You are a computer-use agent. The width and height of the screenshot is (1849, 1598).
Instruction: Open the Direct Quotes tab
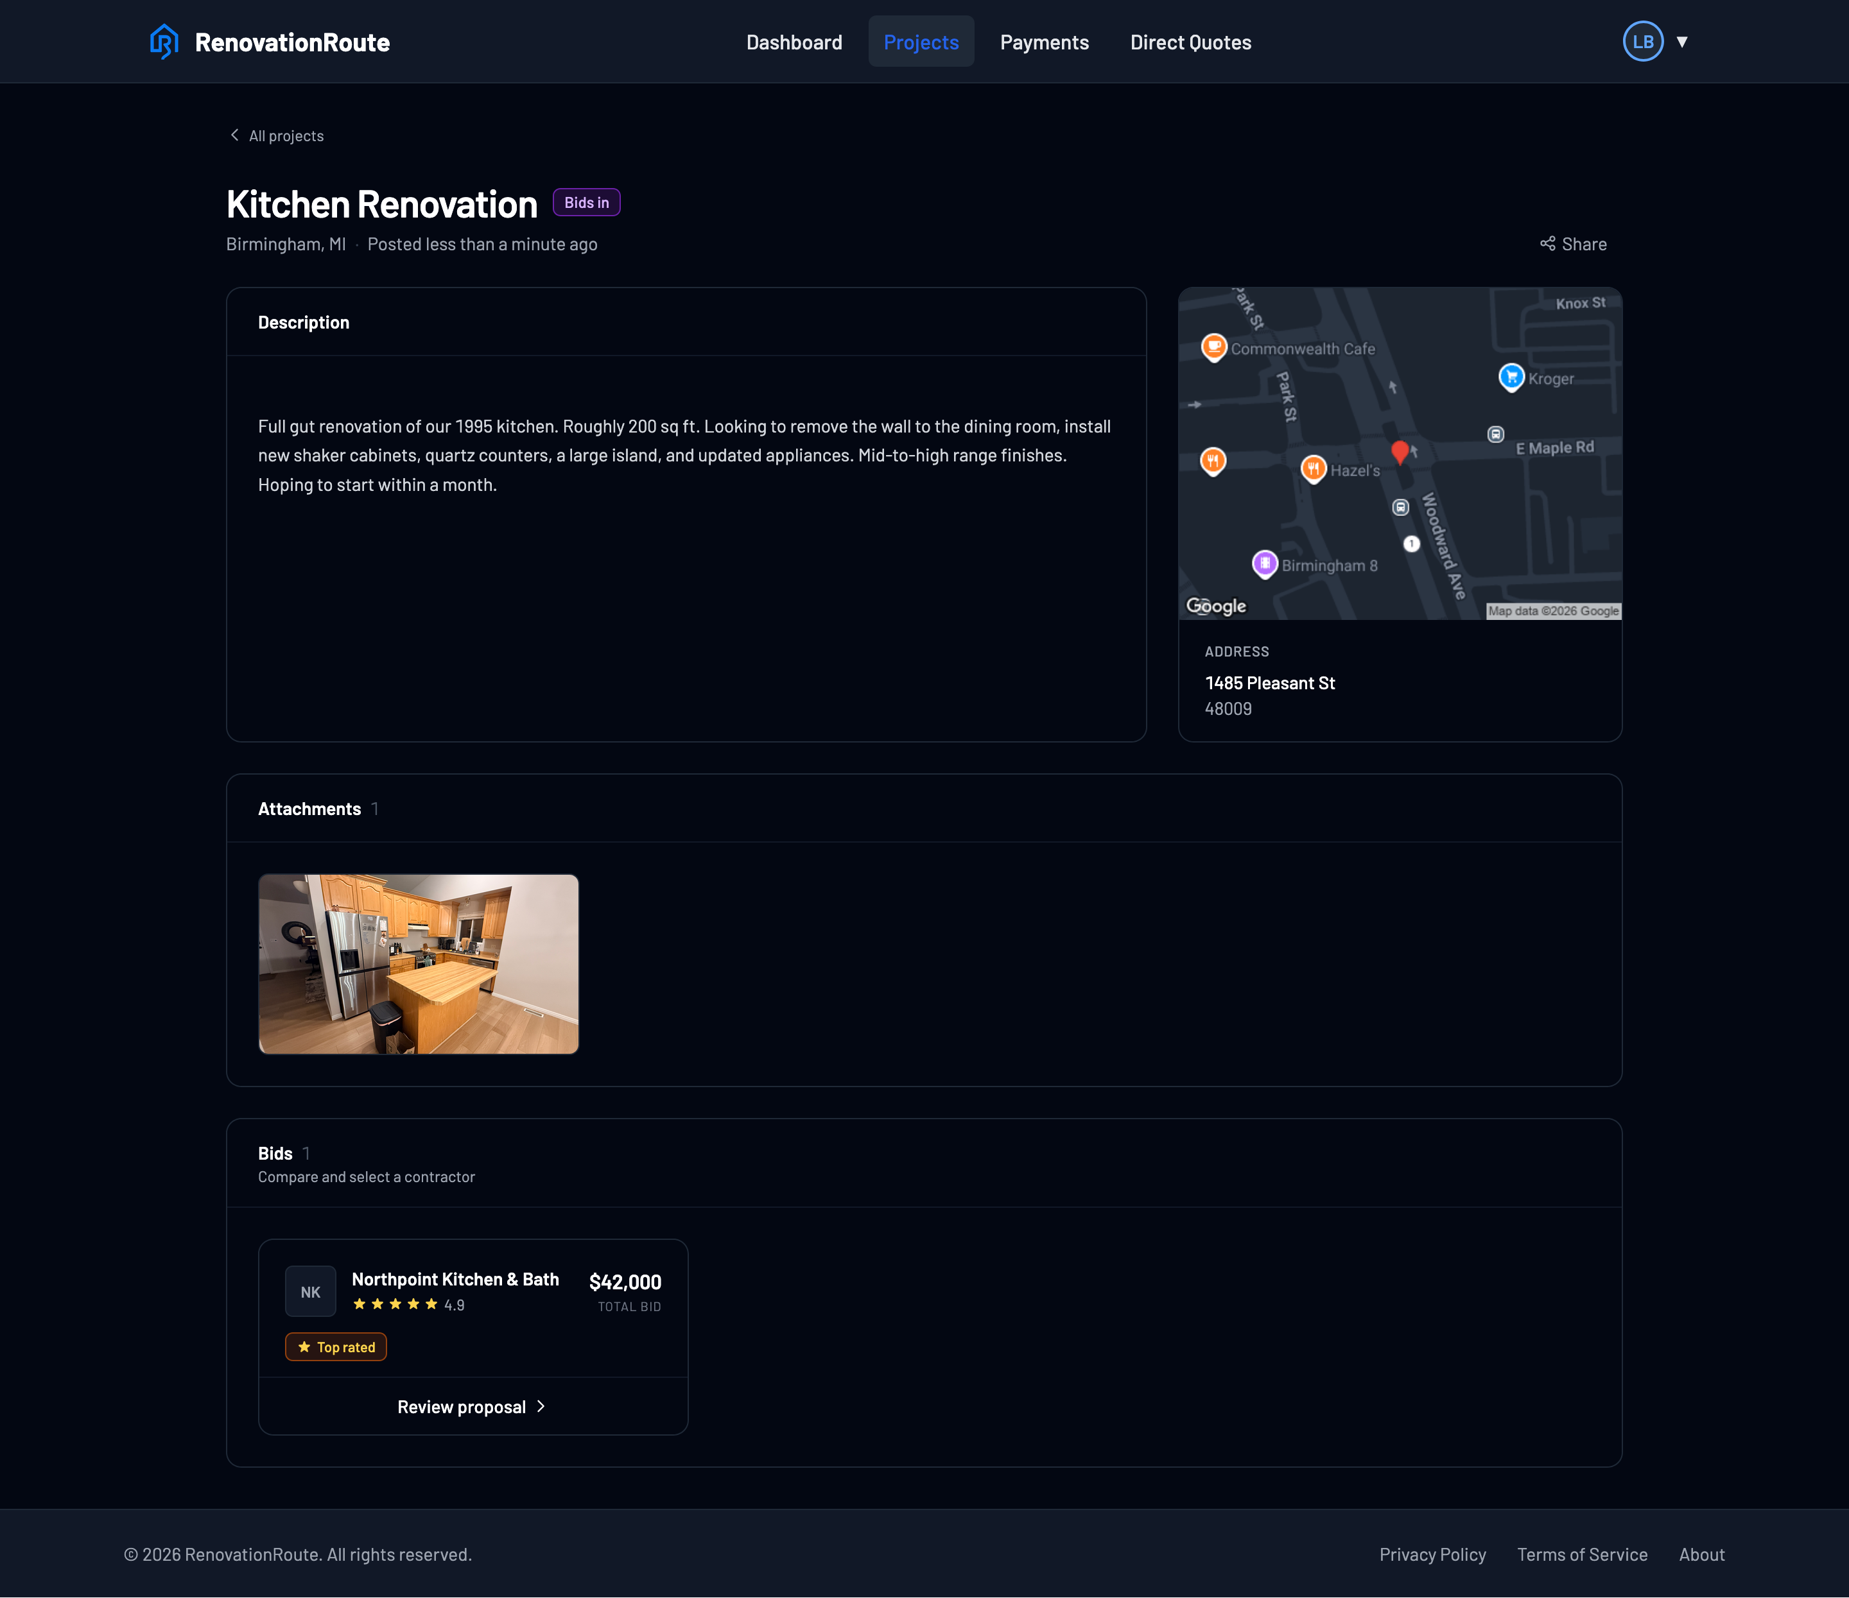click(x=1190, y=42)
